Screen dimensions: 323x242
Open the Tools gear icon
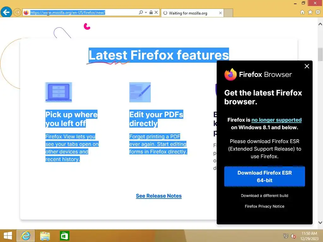(x=318, y=12)
